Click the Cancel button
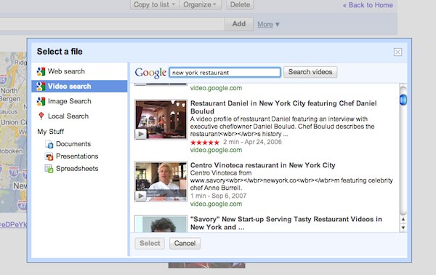 (x=185, y=243)
